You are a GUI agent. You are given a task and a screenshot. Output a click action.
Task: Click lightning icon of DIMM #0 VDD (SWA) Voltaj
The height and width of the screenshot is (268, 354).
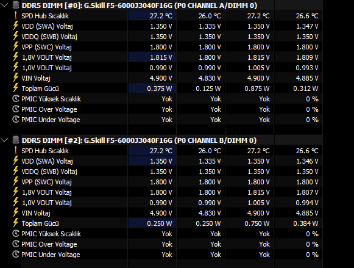pos(16,26)
